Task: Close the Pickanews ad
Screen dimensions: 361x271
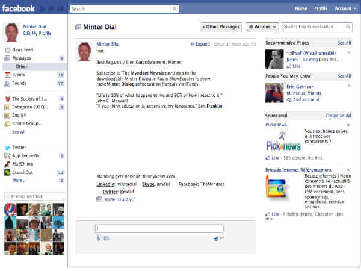Action: tap(348, 125)
